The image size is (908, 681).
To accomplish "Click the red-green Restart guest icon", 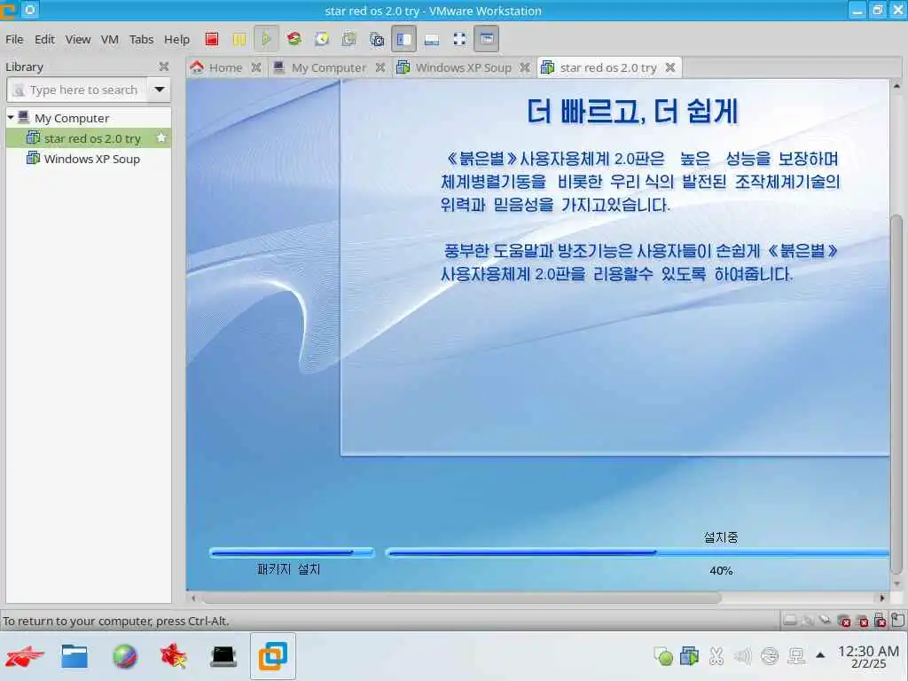I will click(x=294, y=39).
